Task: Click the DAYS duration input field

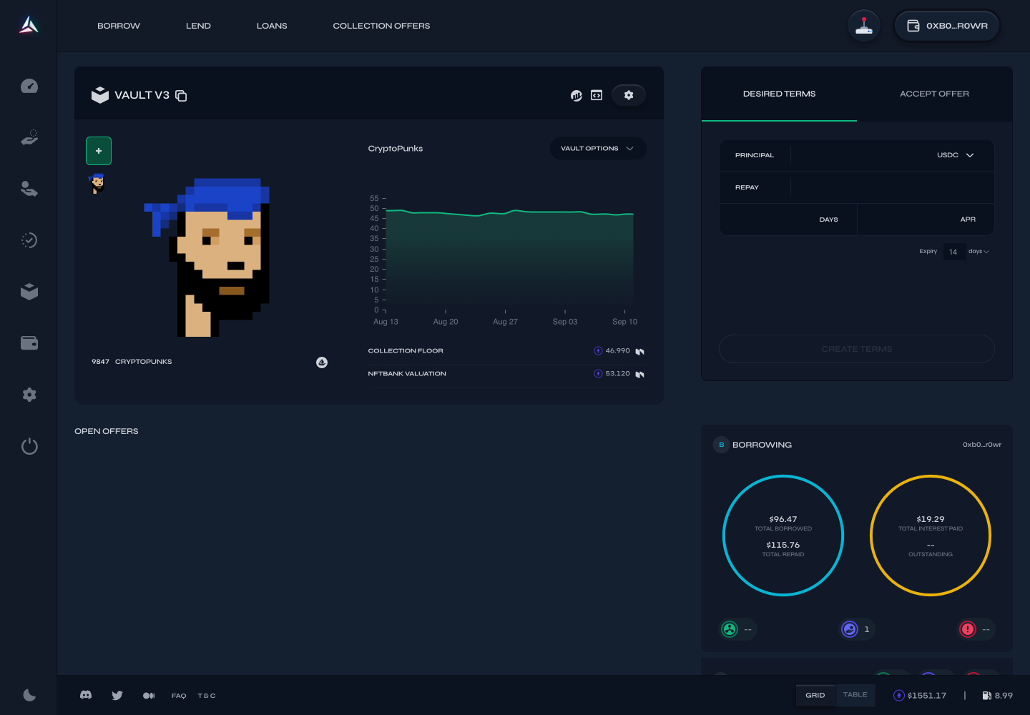Action: tap(788, 220)
